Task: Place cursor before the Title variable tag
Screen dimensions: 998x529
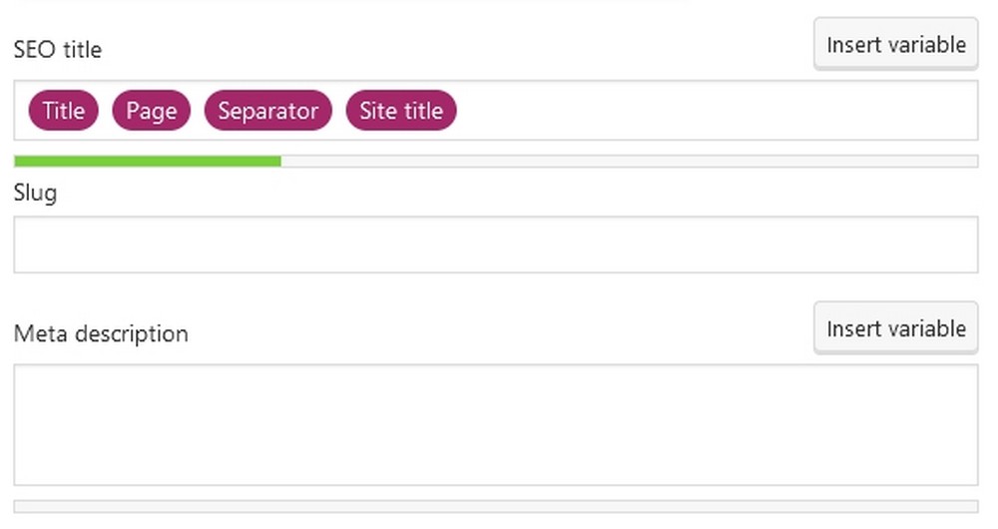Action: 22,110
